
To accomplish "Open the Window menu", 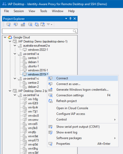I will 58,11.
